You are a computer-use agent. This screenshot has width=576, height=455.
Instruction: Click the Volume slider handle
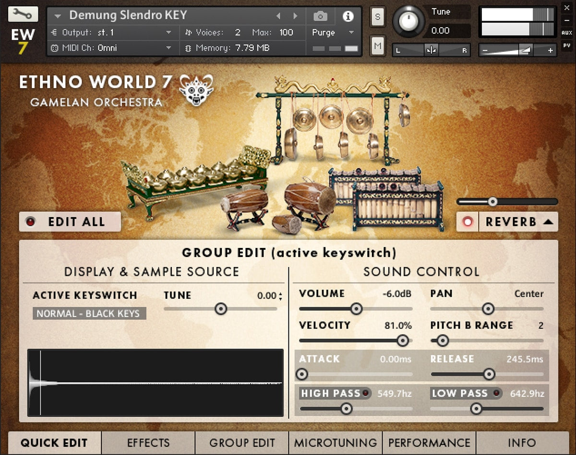[x=356, y=309]
